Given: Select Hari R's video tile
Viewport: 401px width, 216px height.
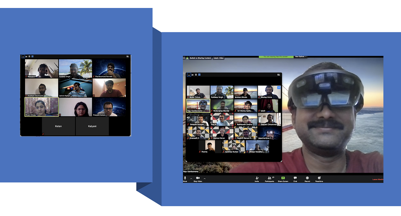Looking at the screenshot, I should (222, 119).
